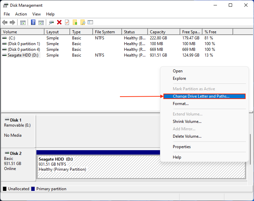Click the checklist settings toolbar icon
Image resolution: width=254 pixels, height=201 pixels.
click(x=90, y=22)
